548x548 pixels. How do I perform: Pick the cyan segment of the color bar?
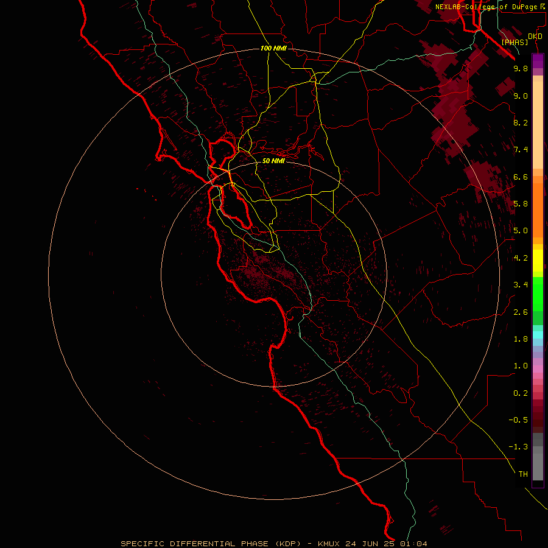538,335
